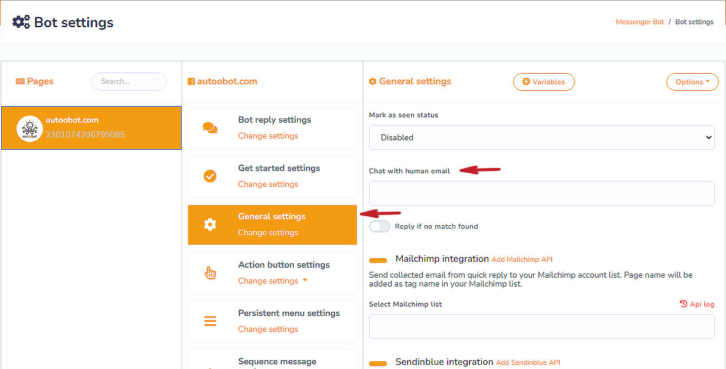Toggle the Reply if no match found switch

380,226
